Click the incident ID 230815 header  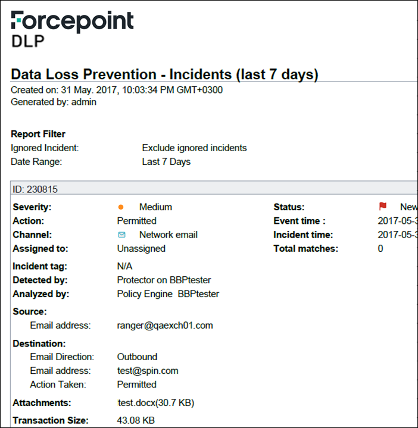35,189
